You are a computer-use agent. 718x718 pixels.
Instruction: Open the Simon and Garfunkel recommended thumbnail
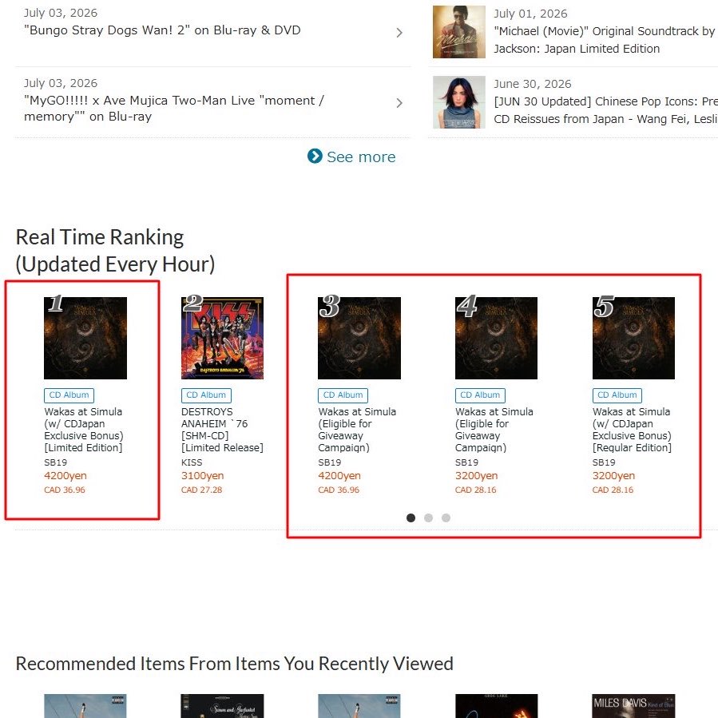(x=222, y=706)
